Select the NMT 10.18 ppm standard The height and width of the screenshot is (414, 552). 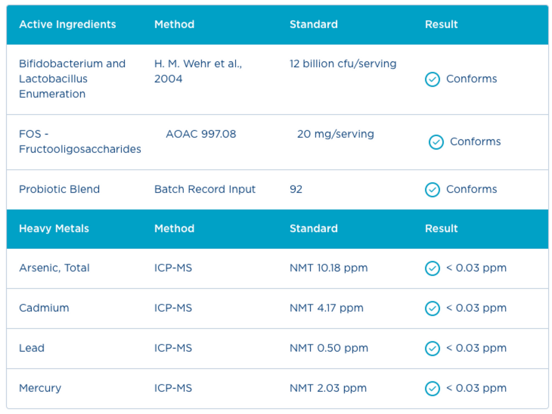point(329,268)
